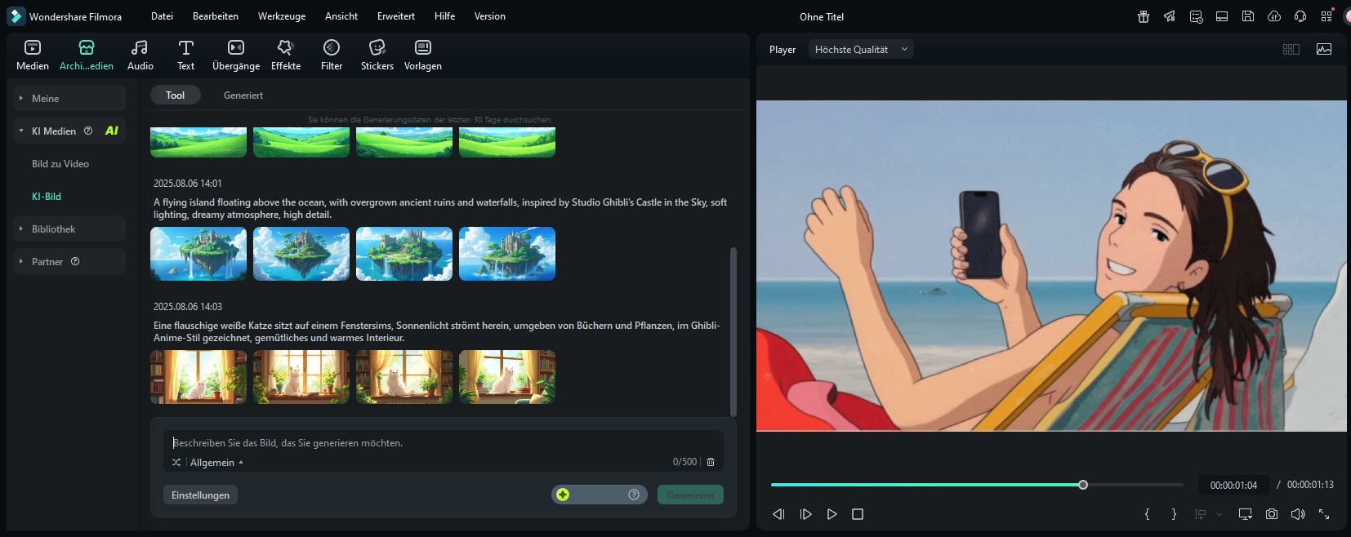Open the cloud sync icon
The height and width of the screenshot is (537, 1351).
click(x=1274, y=16)
